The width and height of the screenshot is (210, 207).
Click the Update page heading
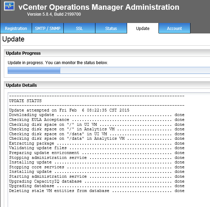tap(13, 39)
